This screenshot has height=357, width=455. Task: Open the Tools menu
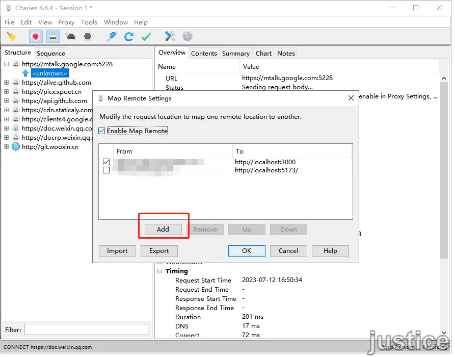click(89, 22)
